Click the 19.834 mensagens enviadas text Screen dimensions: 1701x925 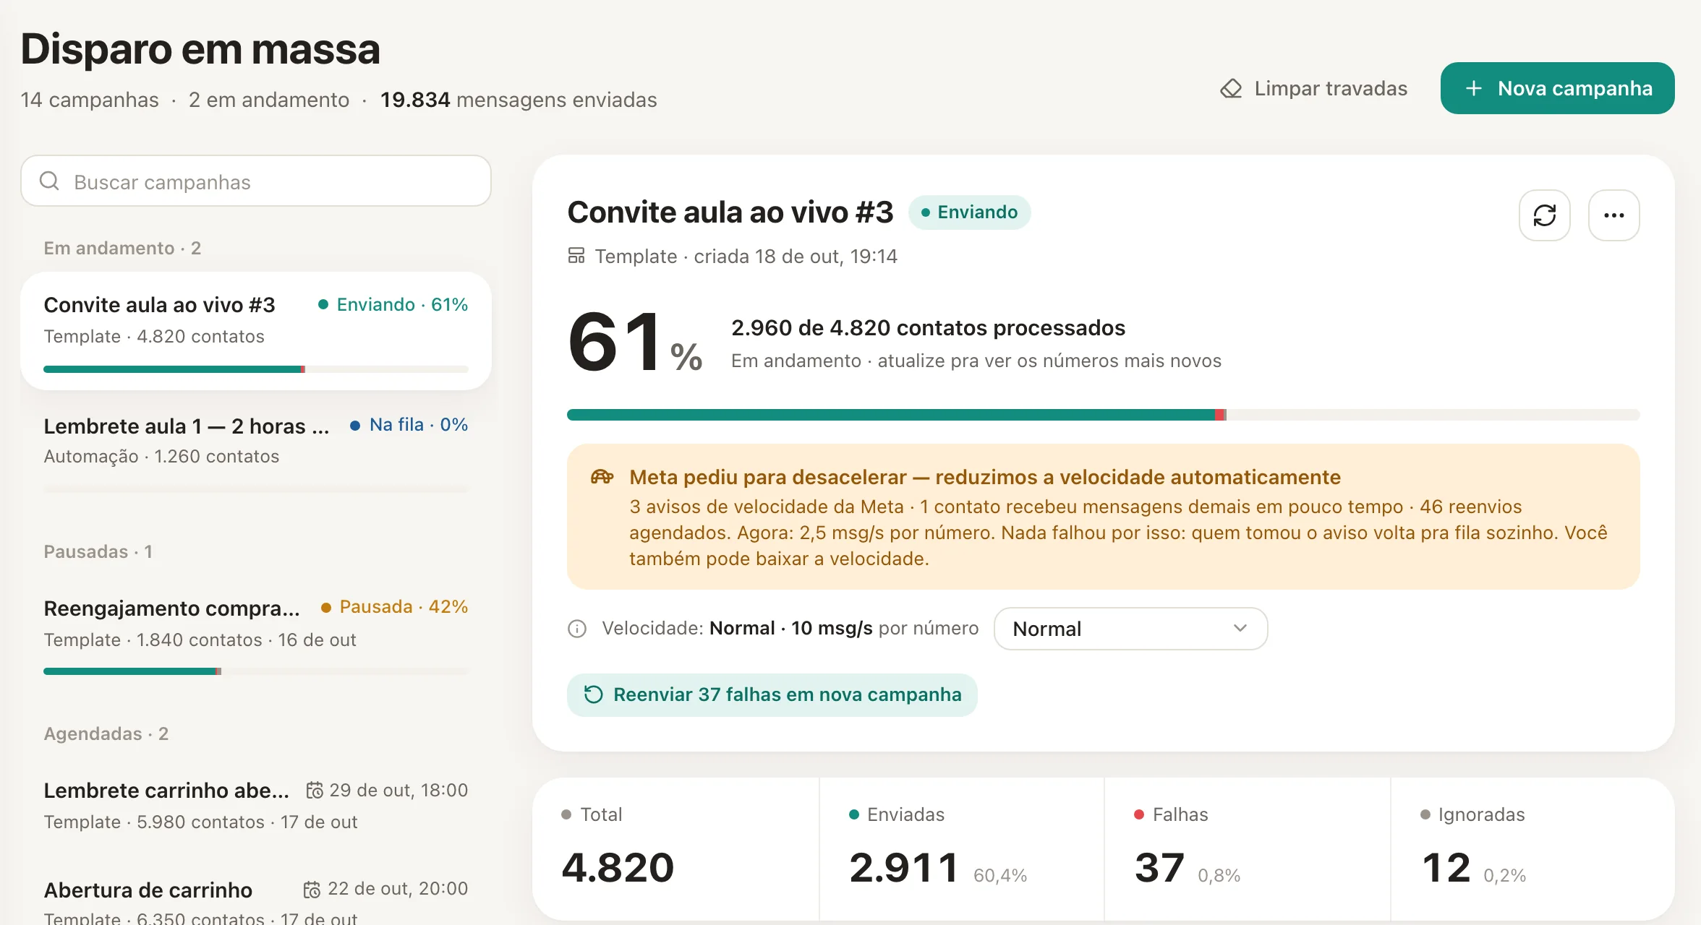point(519,100)
